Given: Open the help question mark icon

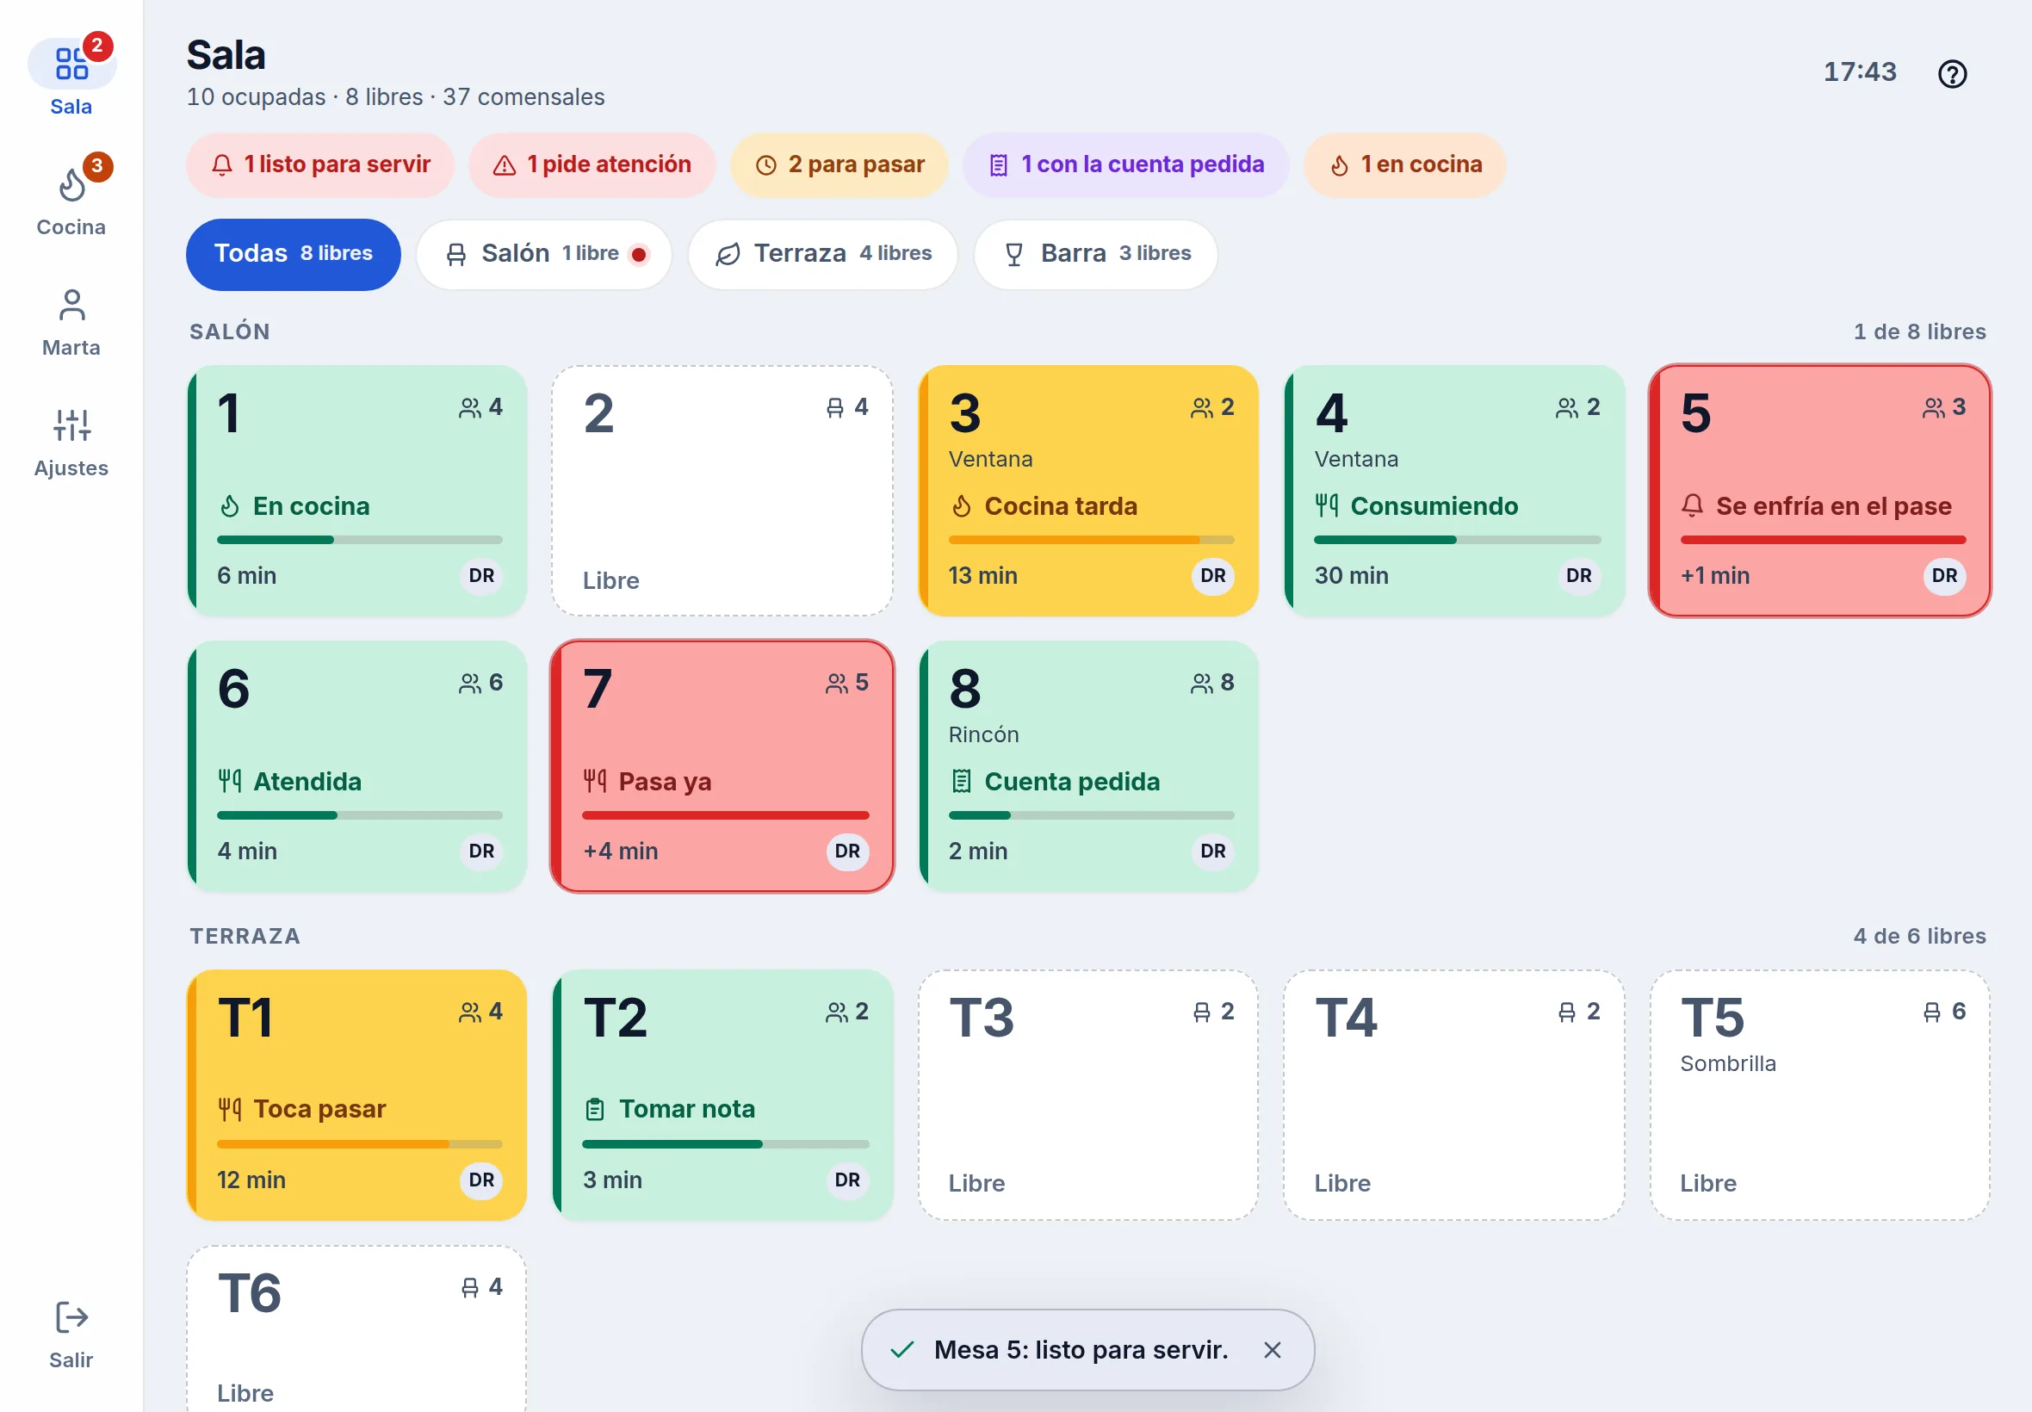Looking at the screenshot, I should pyautogui.click(x=1952, y=73).
